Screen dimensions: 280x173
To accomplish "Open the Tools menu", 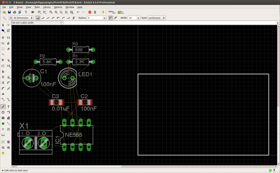I will coord(37,7).
